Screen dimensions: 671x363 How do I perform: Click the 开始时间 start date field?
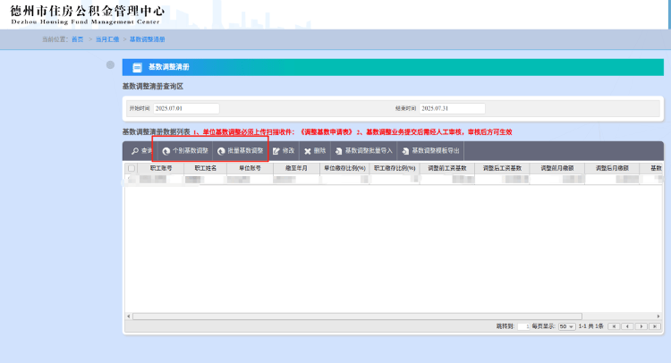pyautogui.click(x=186, y=108)
